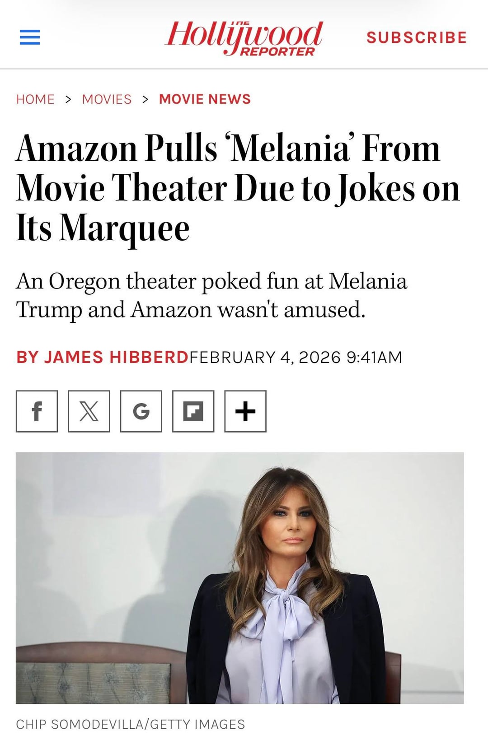Expand more share options plus icon

pos(245,411)
